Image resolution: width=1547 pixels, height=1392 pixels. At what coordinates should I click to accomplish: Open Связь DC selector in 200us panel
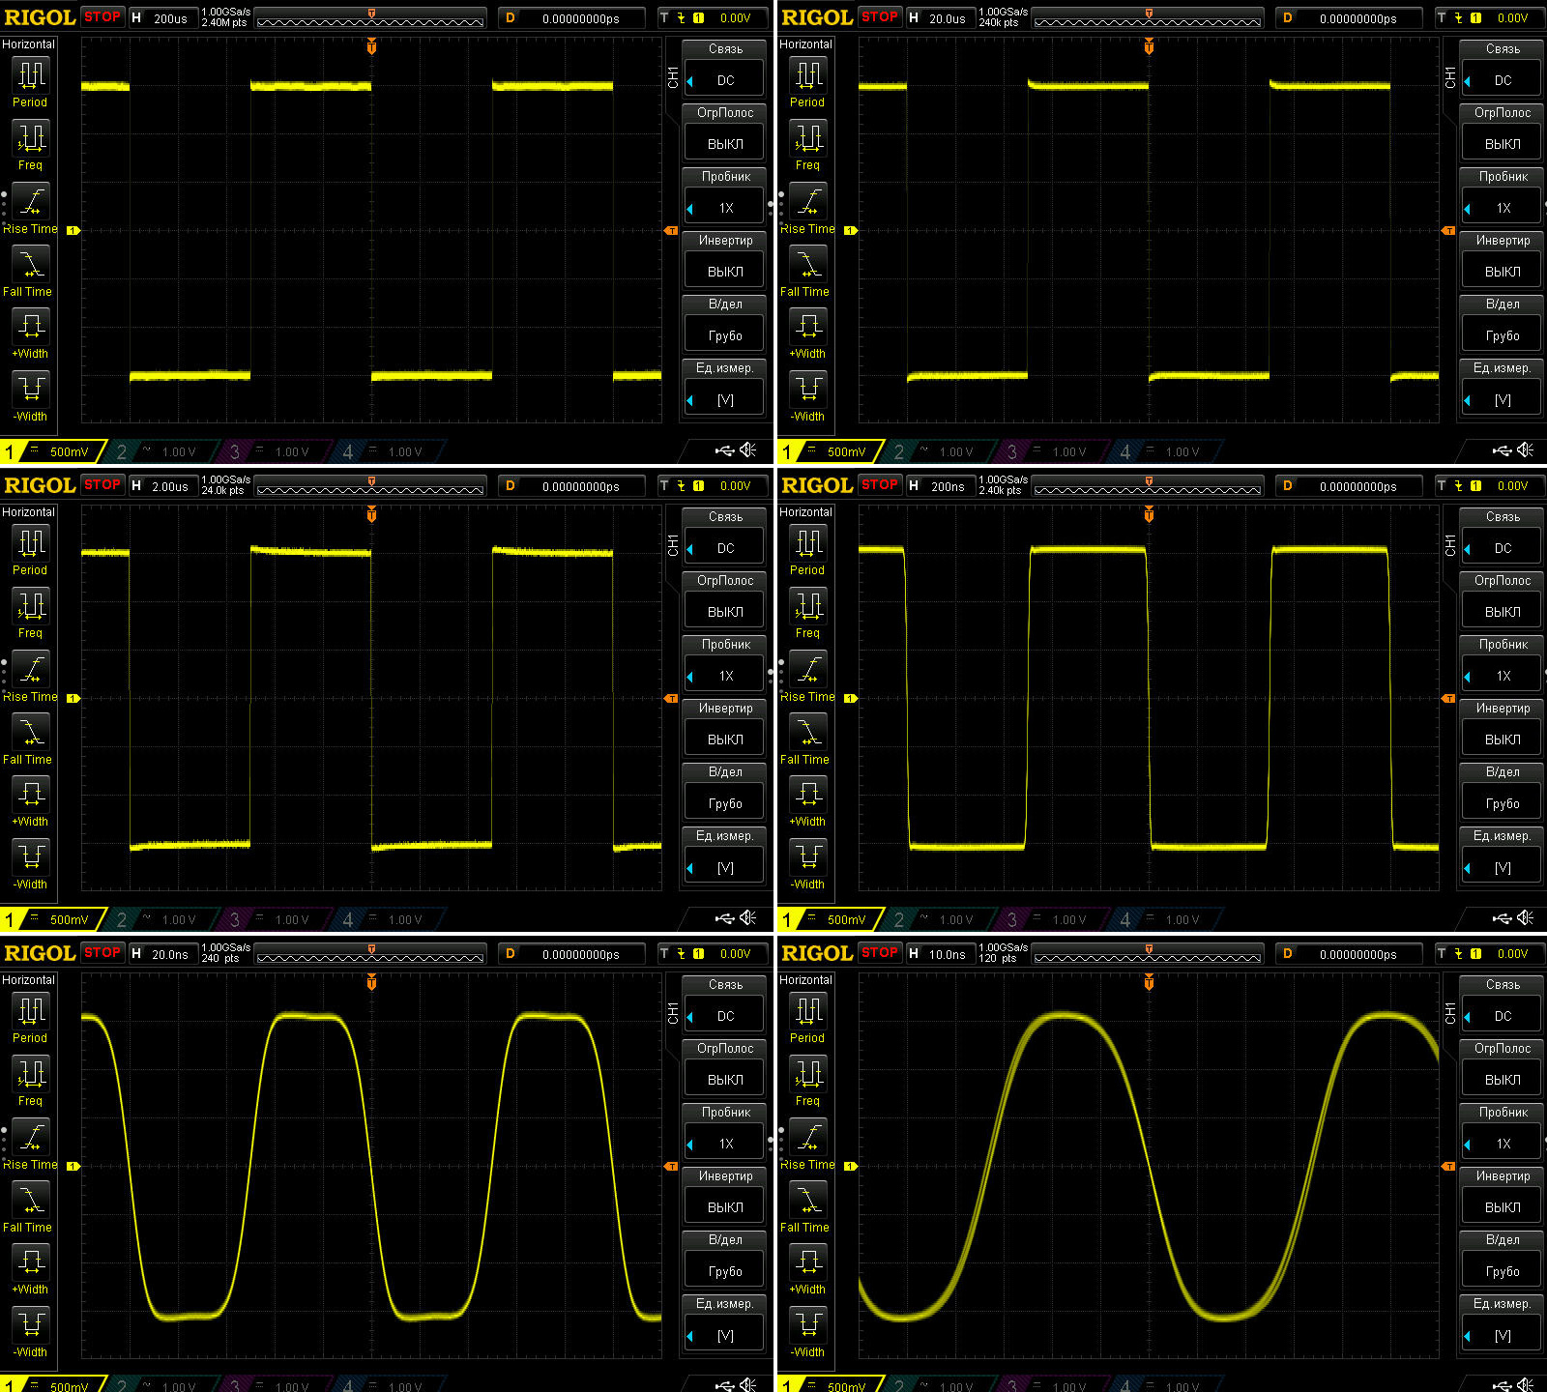(725, 80)
